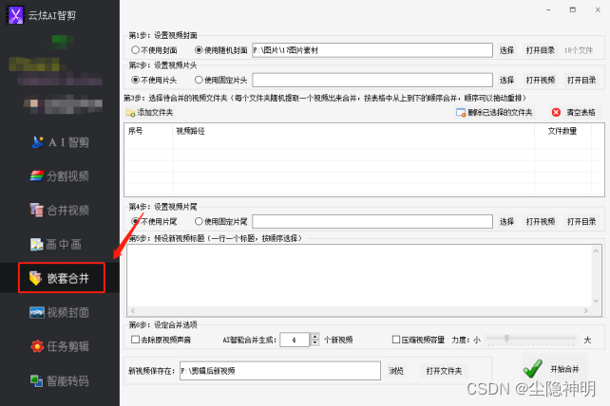Select 不使用片头 radio option
This screenshot has height=406, width=610.
154,80
